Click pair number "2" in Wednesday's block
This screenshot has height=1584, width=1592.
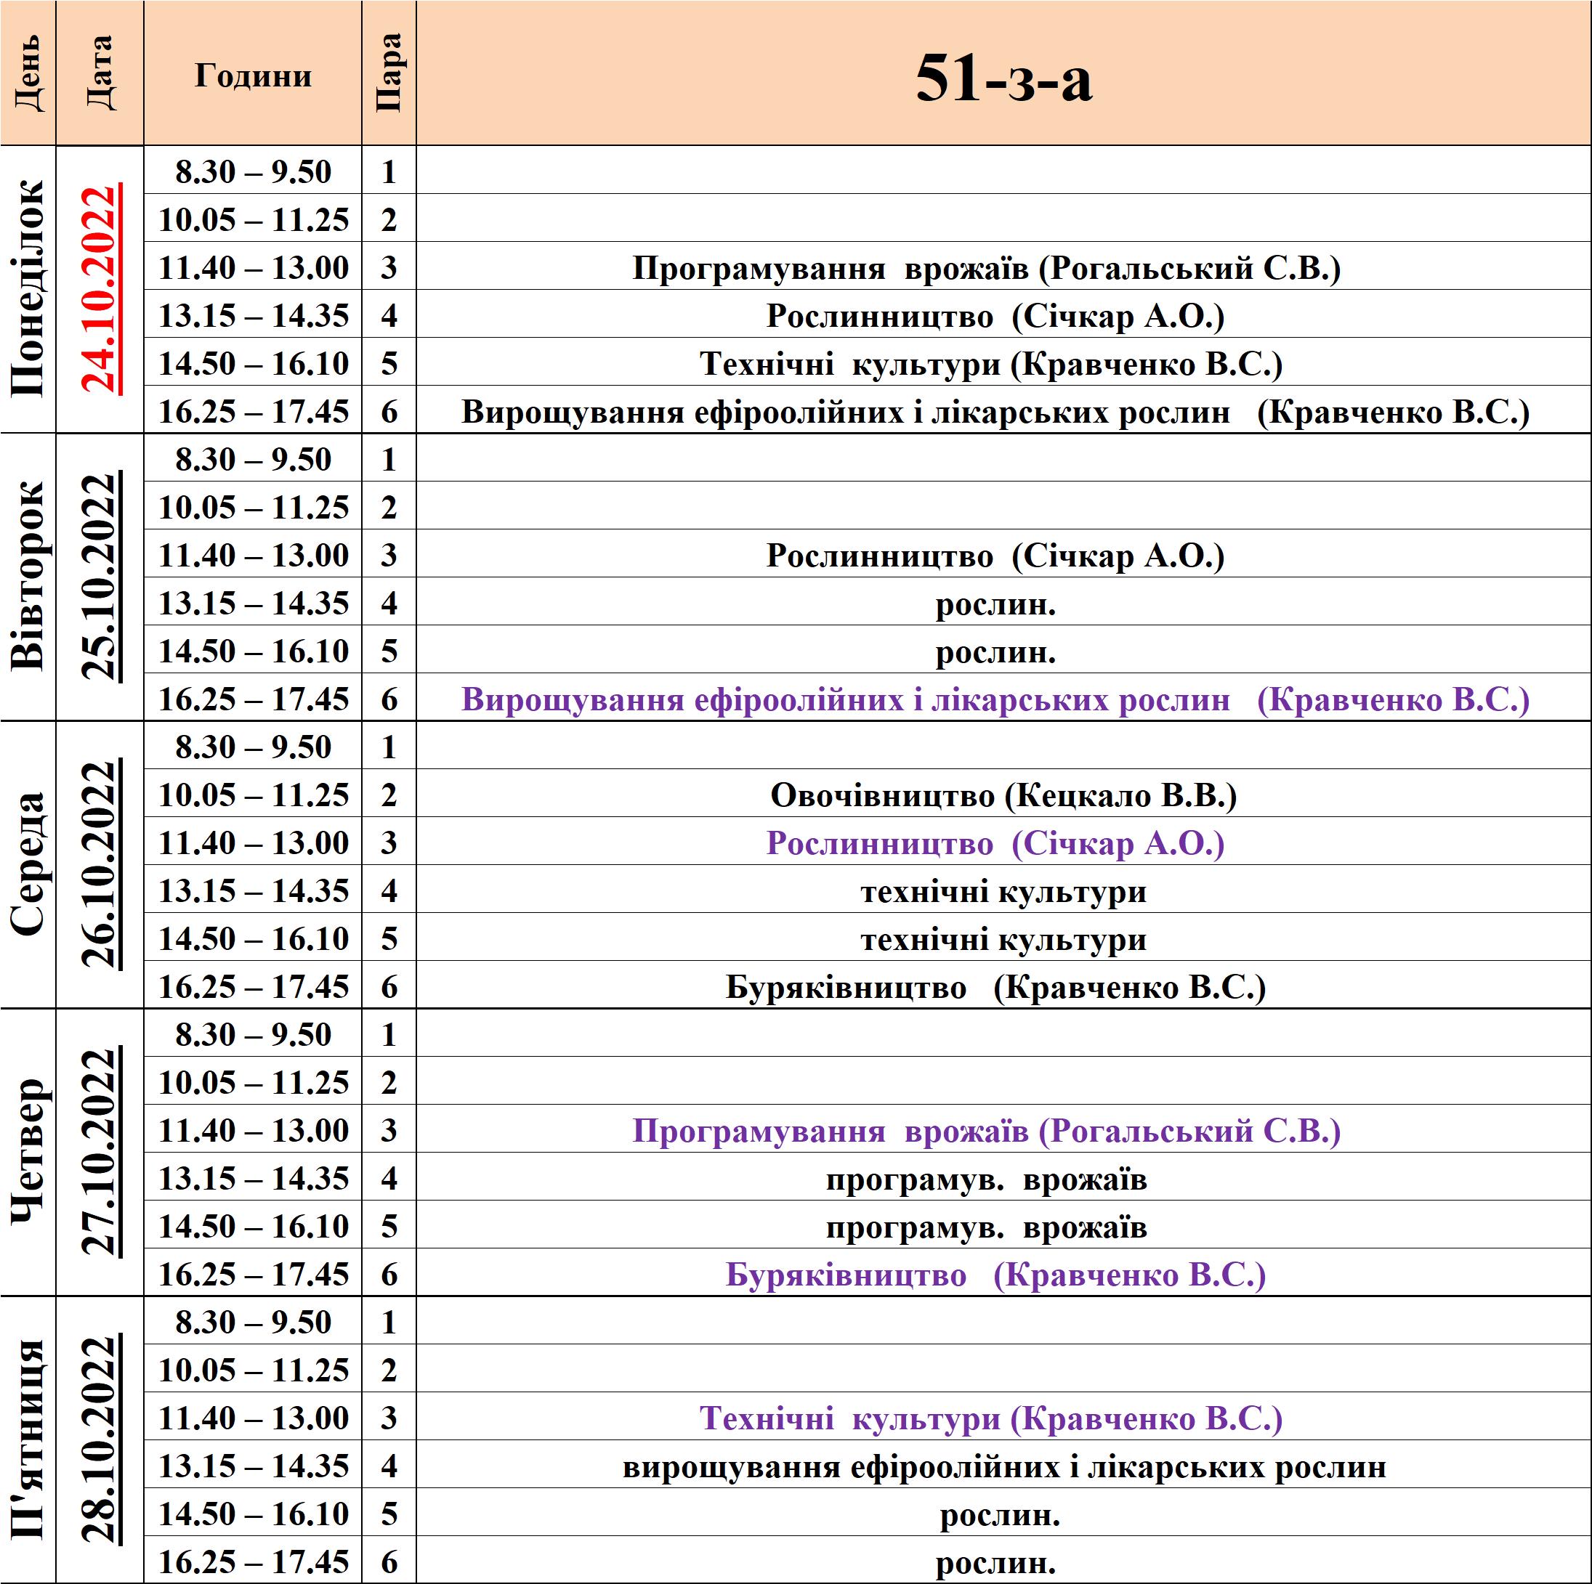[389, 793]
